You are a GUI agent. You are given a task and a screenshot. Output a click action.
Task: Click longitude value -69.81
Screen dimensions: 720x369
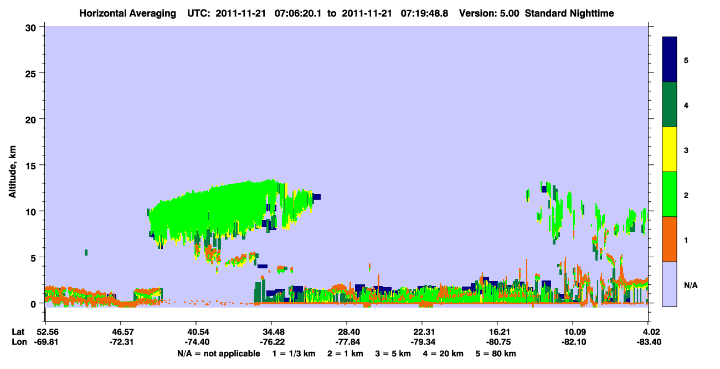(x=45, y=341)
